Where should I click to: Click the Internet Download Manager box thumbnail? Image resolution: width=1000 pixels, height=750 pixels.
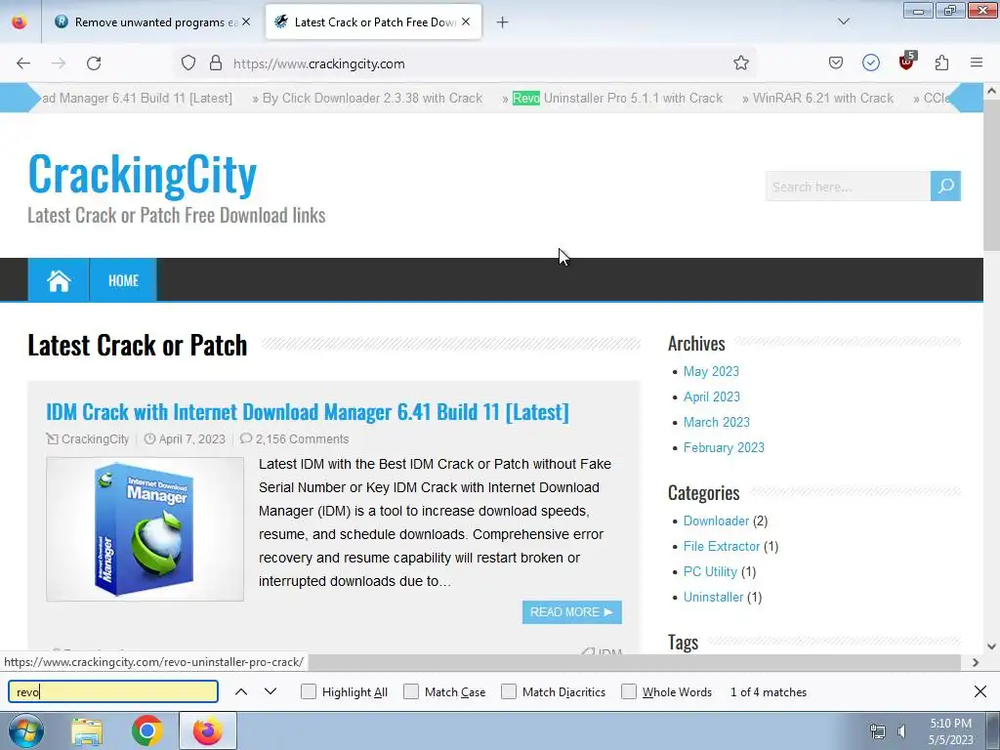tap(145, 528)
